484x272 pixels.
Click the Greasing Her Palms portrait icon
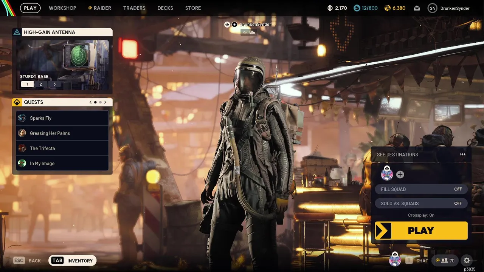[22, 133]
